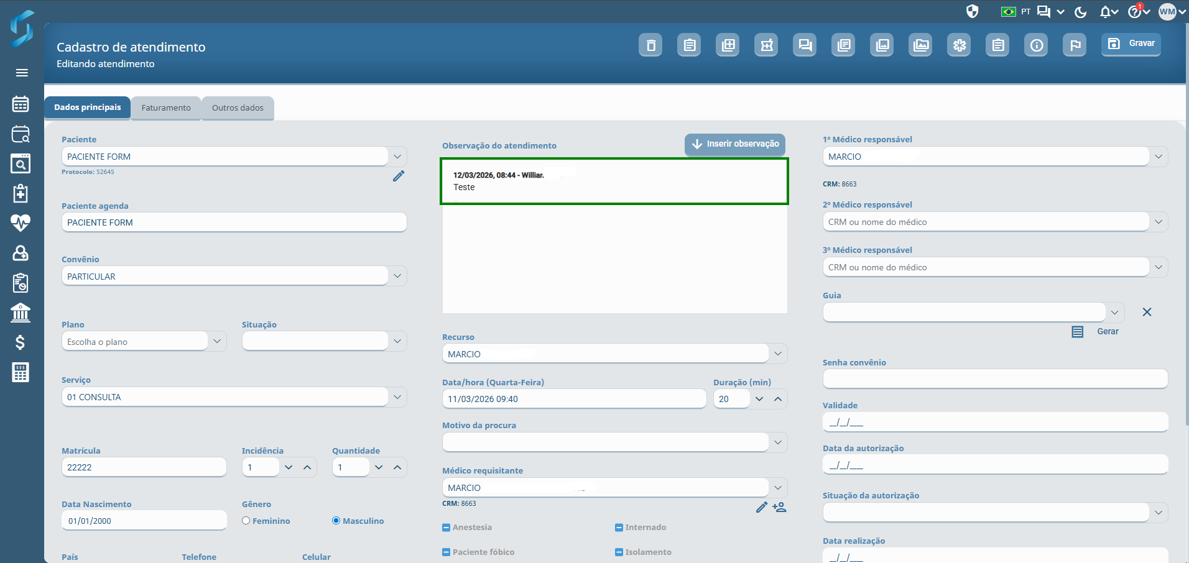The image size is (1189, 563).
Task: Expand the Motivo da procura dropdown
Action: (x=777, y=442)
